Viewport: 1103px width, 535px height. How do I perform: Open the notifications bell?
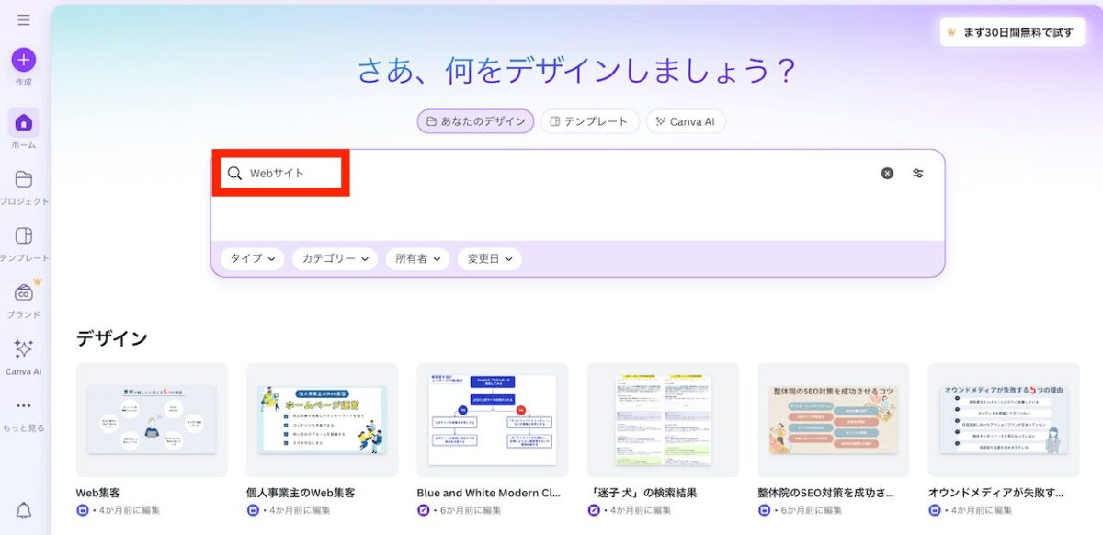24,510
